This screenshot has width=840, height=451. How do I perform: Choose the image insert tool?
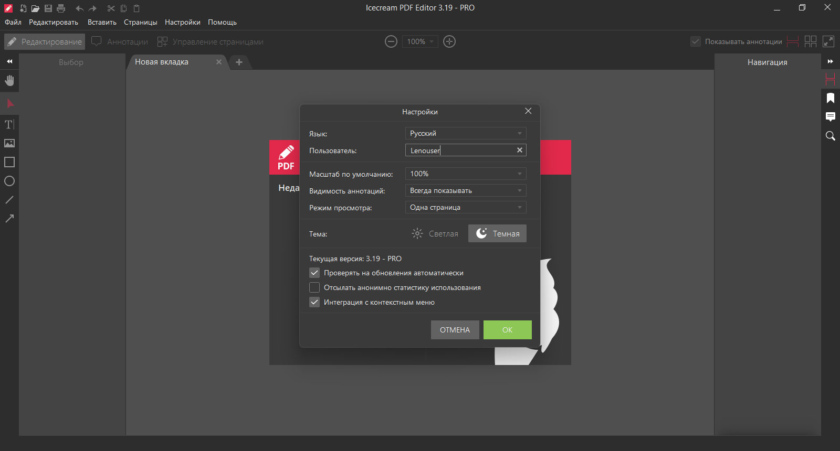[9, 143]
